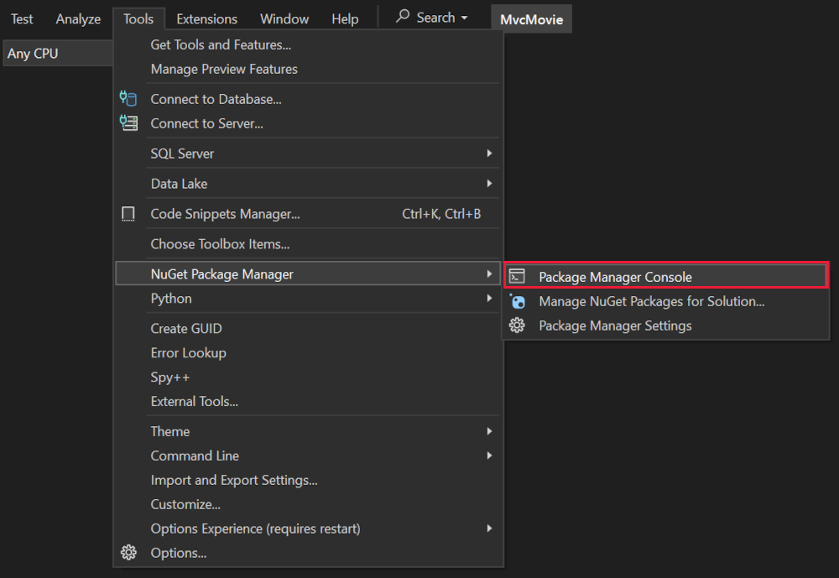This screenshot has height=578, width=839.
Task: Click the Manage NuGet Packages icon
Action: [x=518, y=301]
